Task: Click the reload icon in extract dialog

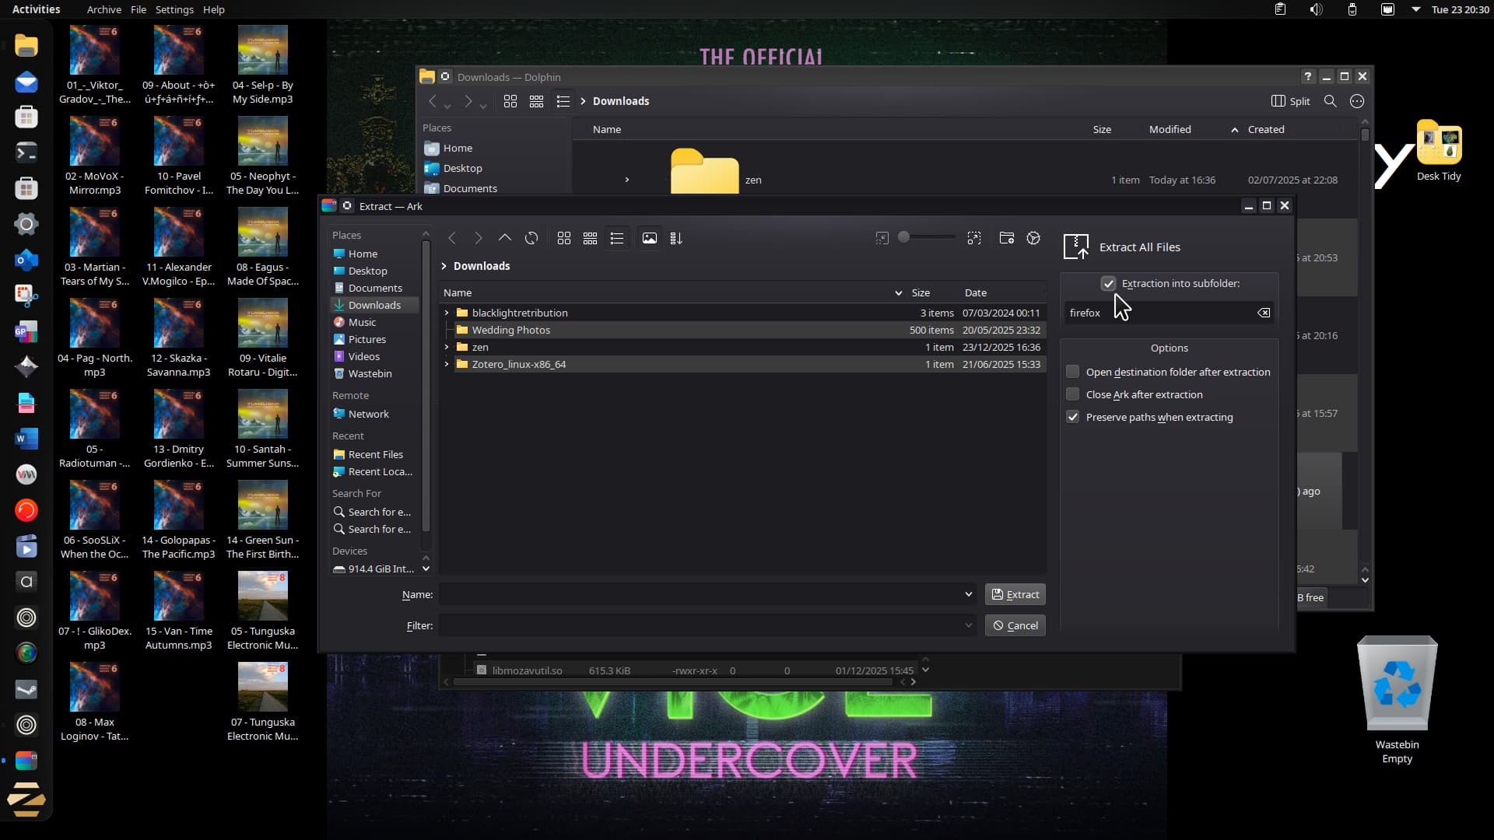Action: coord(531,238)
